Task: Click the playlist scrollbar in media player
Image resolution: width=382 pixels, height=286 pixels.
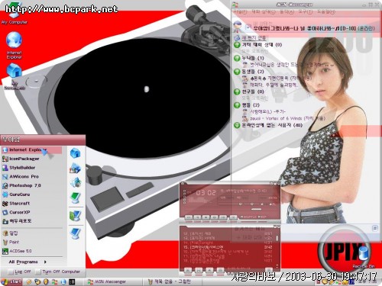Action: click(277, 249)
